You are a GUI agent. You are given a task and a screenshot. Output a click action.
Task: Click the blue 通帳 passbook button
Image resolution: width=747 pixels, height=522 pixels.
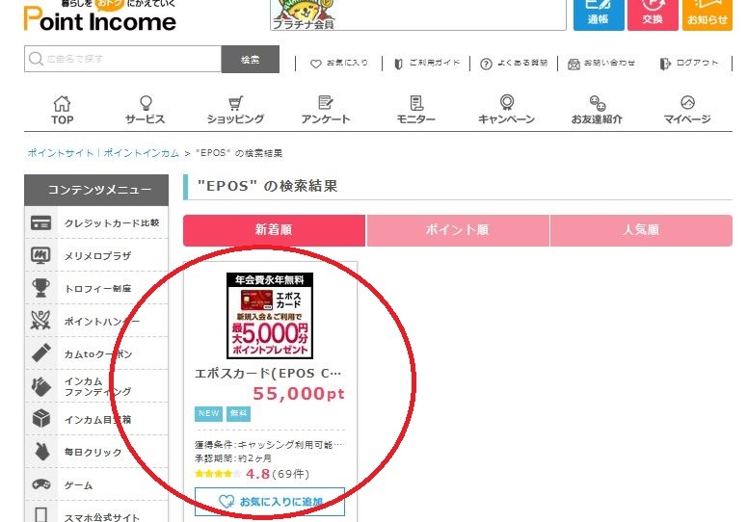[x=599, y=14]
